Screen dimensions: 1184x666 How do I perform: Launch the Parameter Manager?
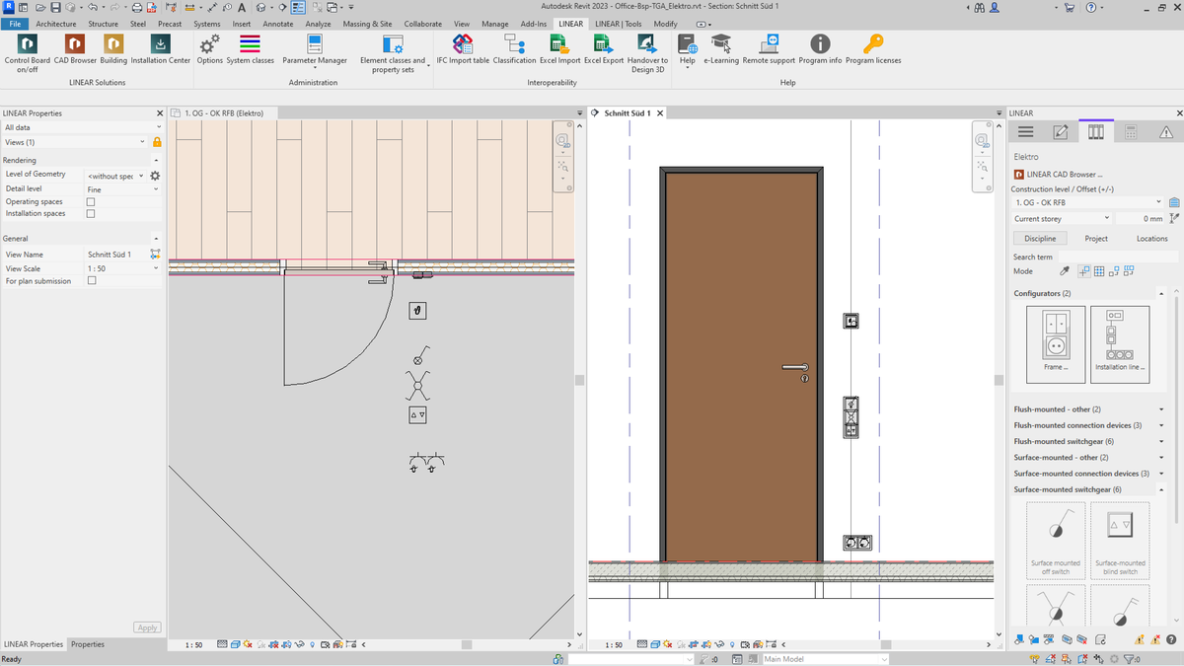point(314,44)
